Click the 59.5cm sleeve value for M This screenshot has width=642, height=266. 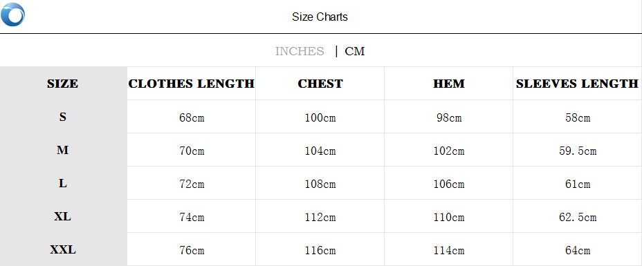pyautogui.click(x=577, y=151)
